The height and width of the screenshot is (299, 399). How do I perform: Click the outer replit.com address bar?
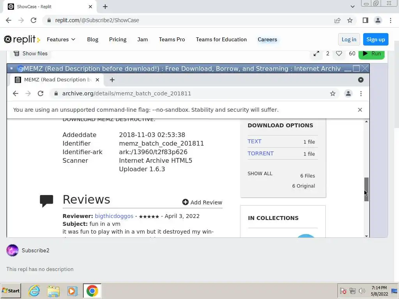tap(188, 20)
